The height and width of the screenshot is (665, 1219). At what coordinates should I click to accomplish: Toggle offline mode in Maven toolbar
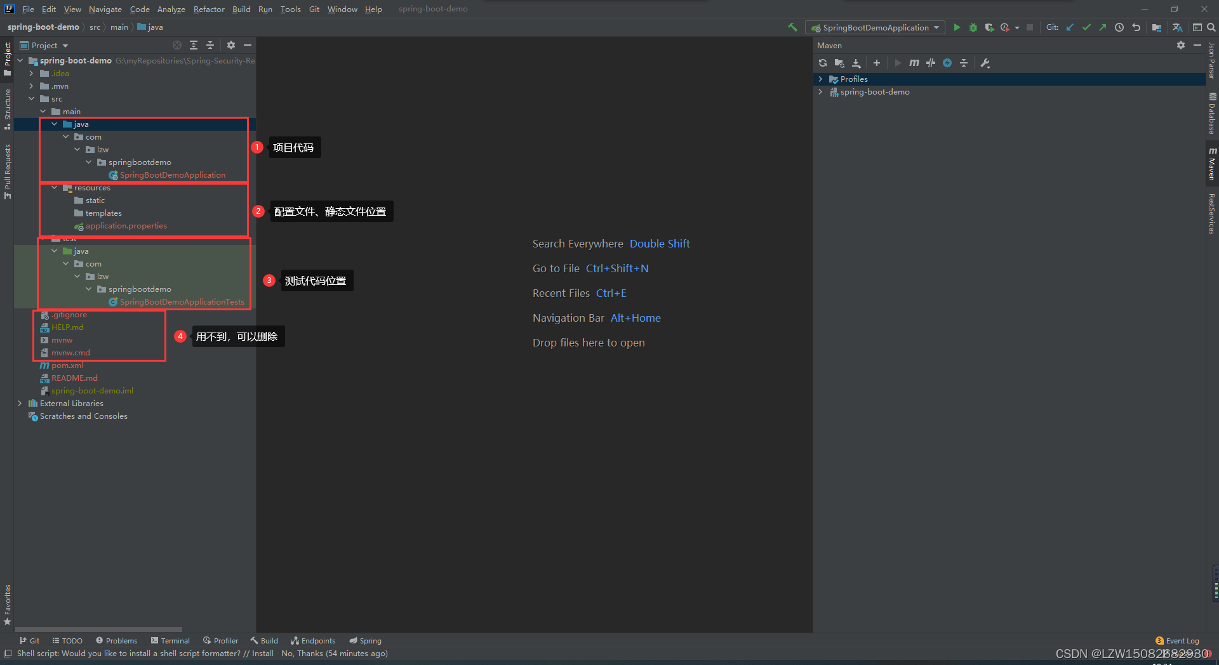(x=947, y=63)
